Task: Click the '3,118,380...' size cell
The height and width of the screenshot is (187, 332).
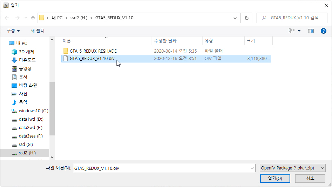Action: coord(259,59)
